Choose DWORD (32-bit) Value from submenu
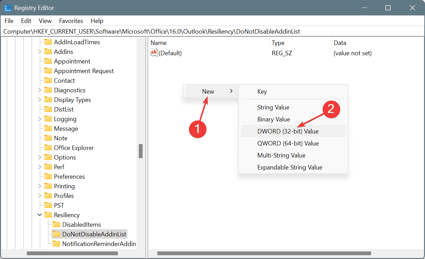The height and width of the screenshot is (259, 425). tap(288, 131)
